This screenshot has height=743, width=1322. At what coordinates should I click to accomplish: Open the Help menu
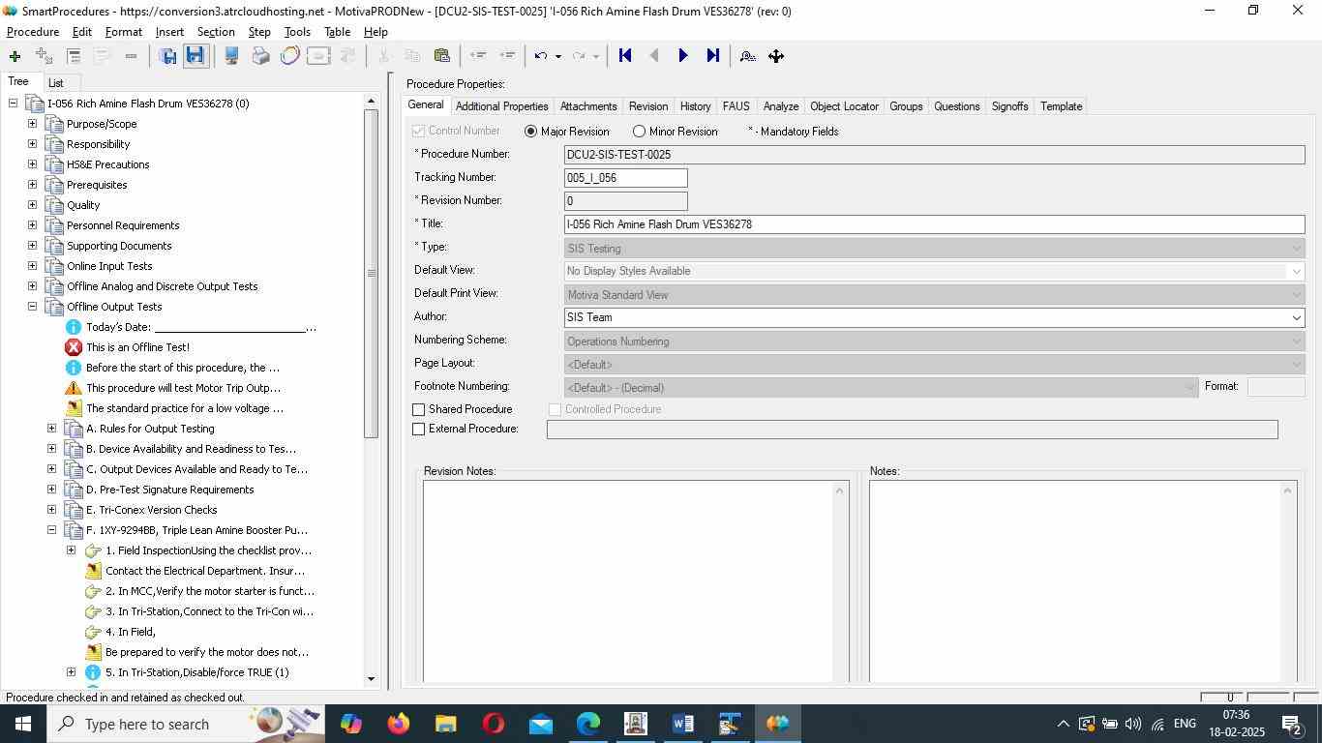point(376,32)
